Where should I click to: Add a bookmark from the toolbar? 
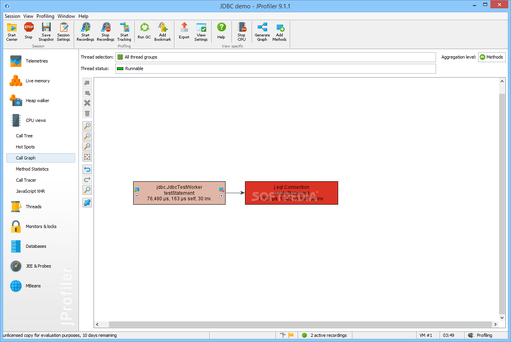[x=163, y=32]
